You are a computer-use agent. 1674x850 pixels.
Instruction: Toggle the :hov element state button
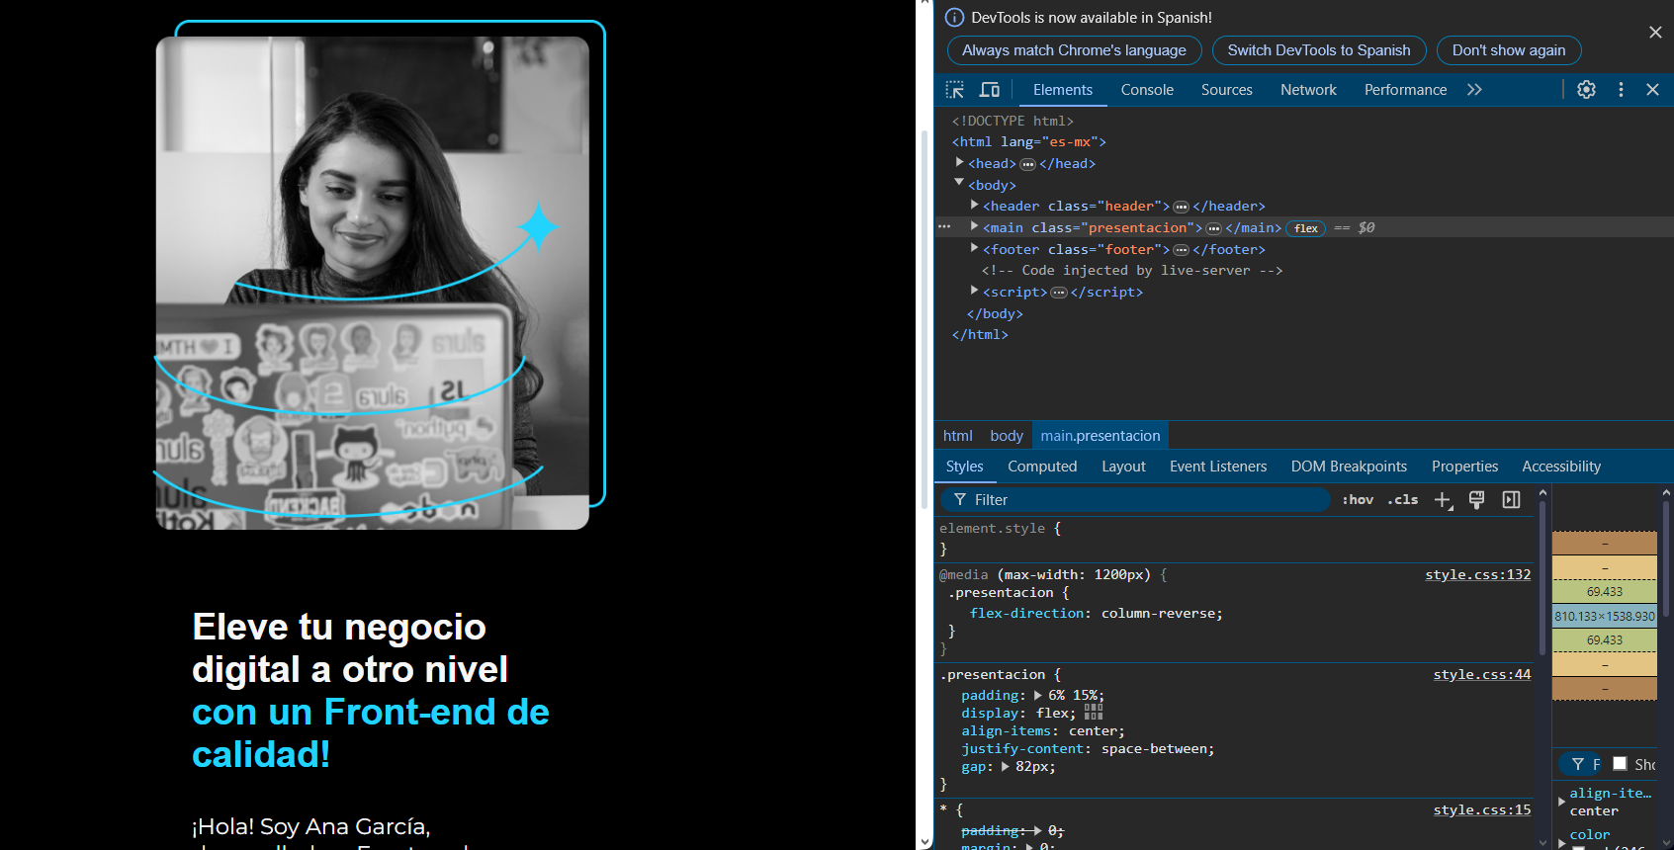[x=1358, y=500]
